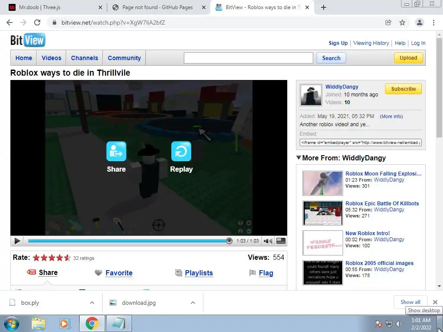Click the BitView search input field
Screen dimensions: 443x332
click(248, 58)
